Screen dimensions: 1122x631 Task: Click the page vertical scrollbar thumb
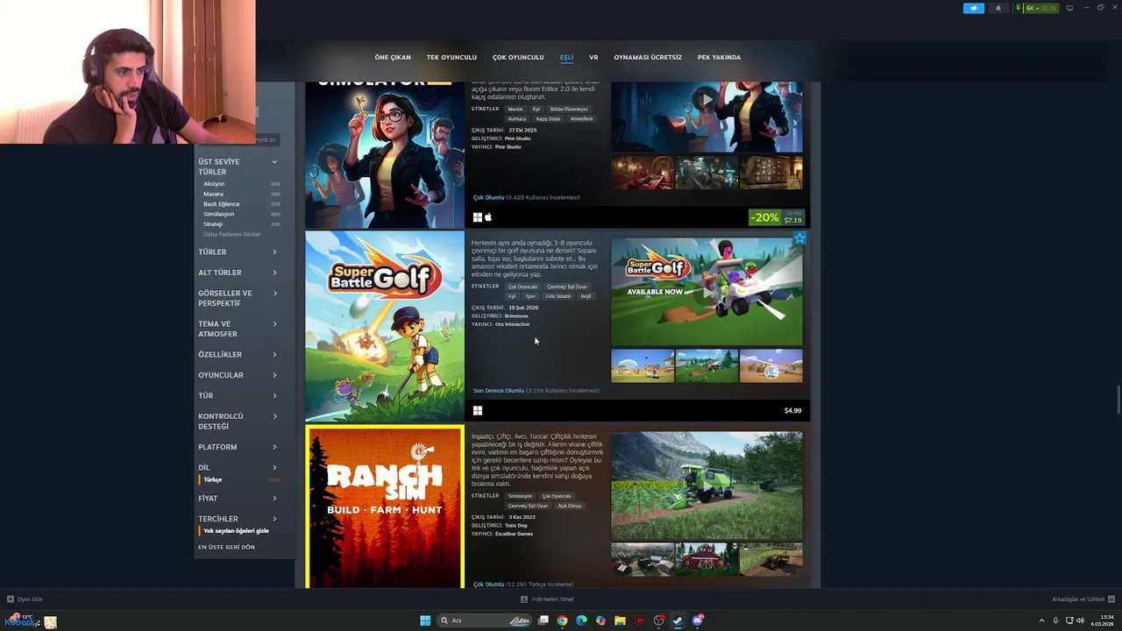(1118, 400)
